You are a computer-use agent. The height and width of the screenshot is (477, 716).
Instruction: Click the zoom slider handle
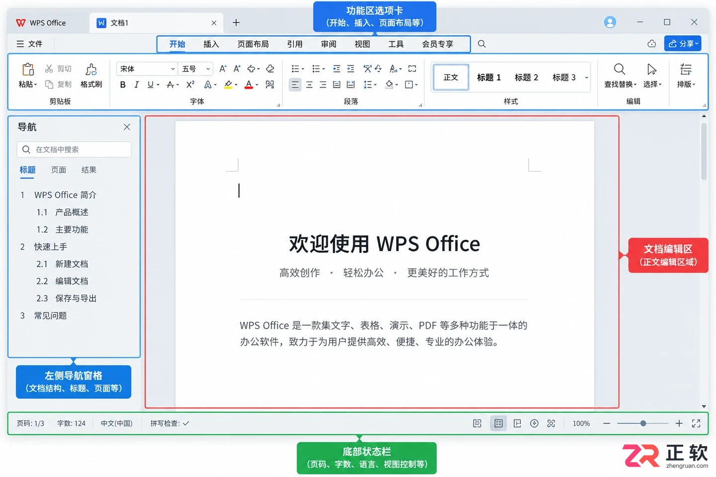pyautogui.click(x=643, y=423)
